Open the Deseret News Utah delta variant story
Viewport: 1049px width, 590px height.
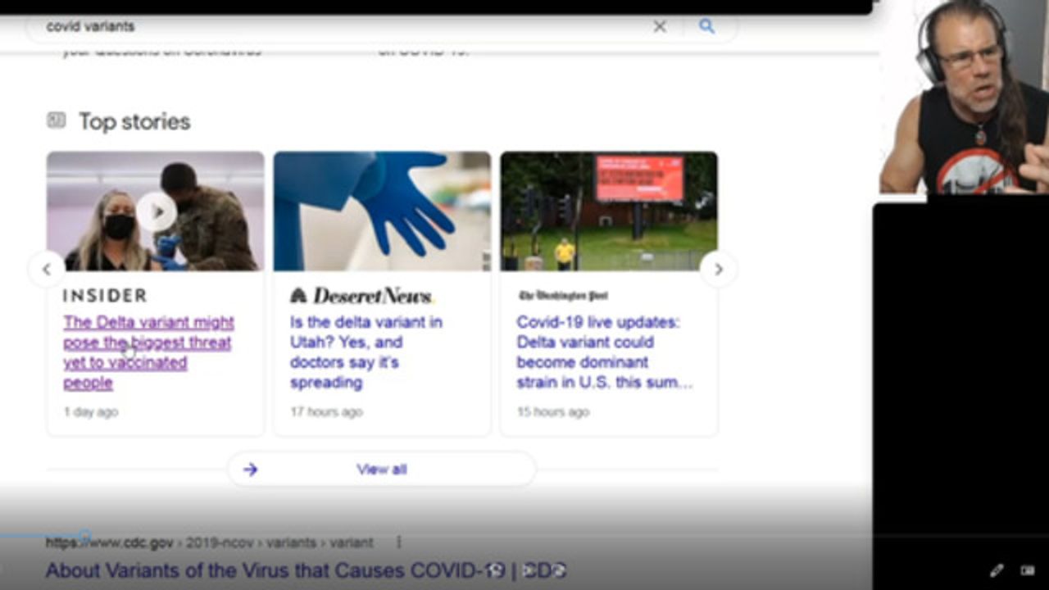coord(366,352)
